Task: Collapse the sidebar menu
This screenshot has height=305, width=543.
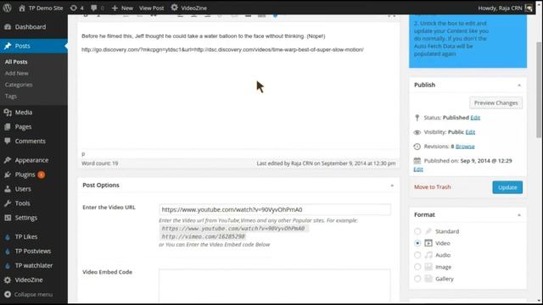Action: click(x=28, y=294)
